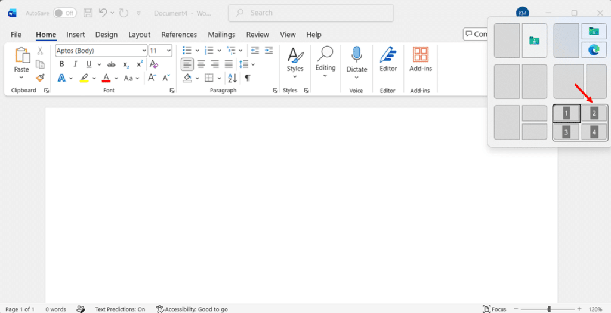Screen dimensions: 611x313
Task: Click the zoom slider handle
Action: (x=549, y=309)
